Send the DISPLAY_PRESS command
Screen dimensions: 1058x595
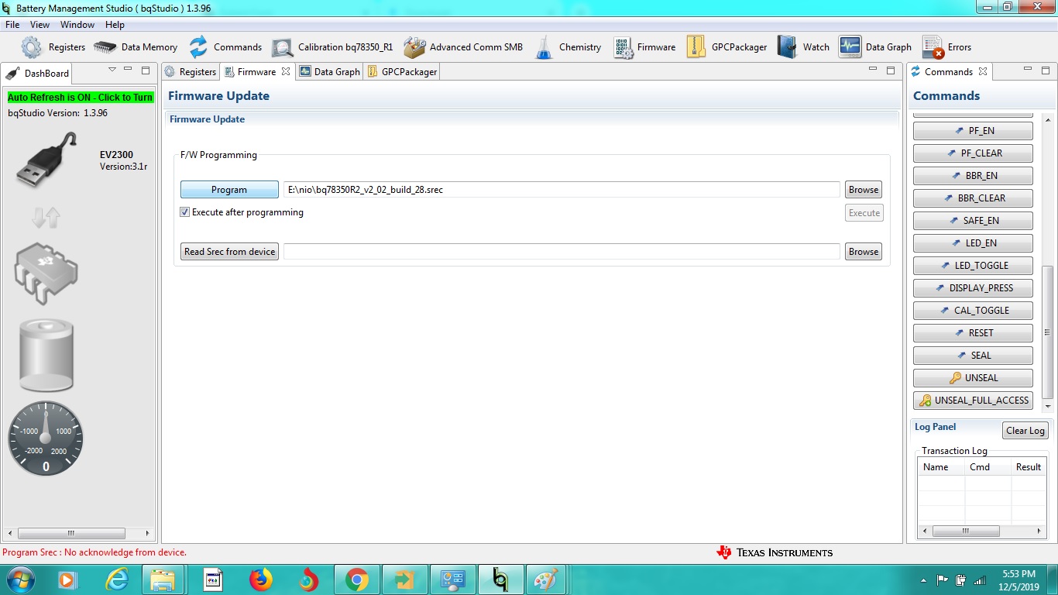click(x=973, y=288)
